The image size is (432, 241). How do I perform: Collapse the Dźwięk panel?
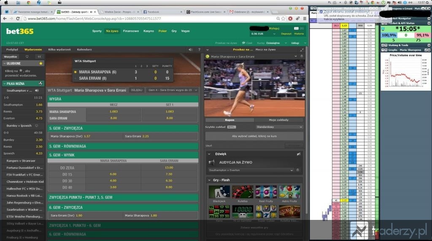209,154
